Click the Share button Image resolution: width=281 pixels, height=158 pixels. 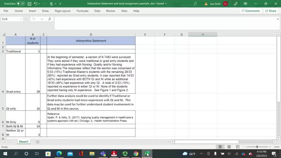point(270,11)
